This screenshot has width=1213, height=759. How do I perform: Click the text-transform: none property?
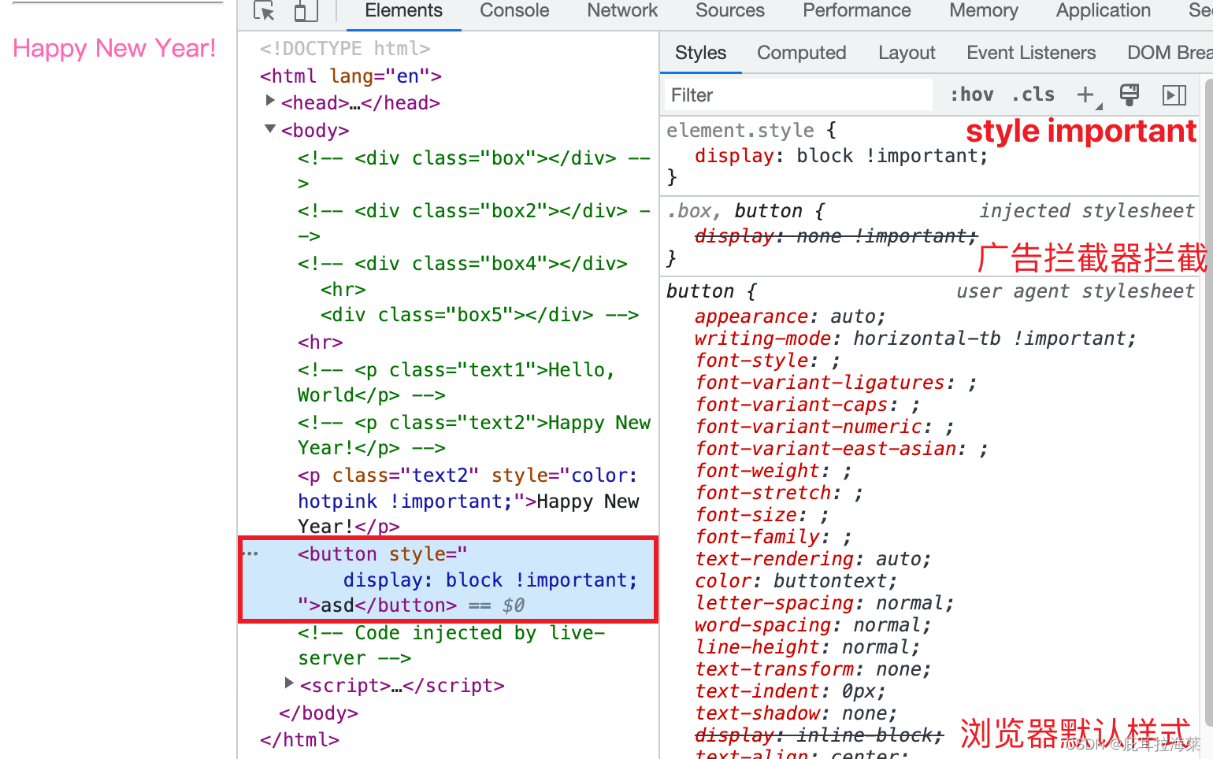813,669
